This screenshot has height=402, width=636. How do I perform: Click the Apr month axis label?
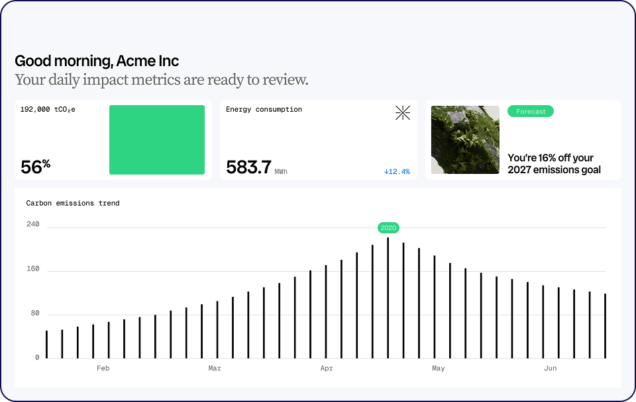327,368
